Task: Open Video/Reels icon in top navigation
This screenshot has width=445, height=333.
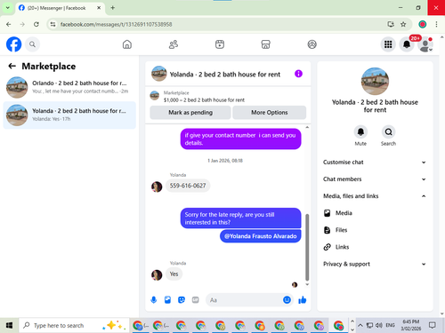Action: pos(220,44)
